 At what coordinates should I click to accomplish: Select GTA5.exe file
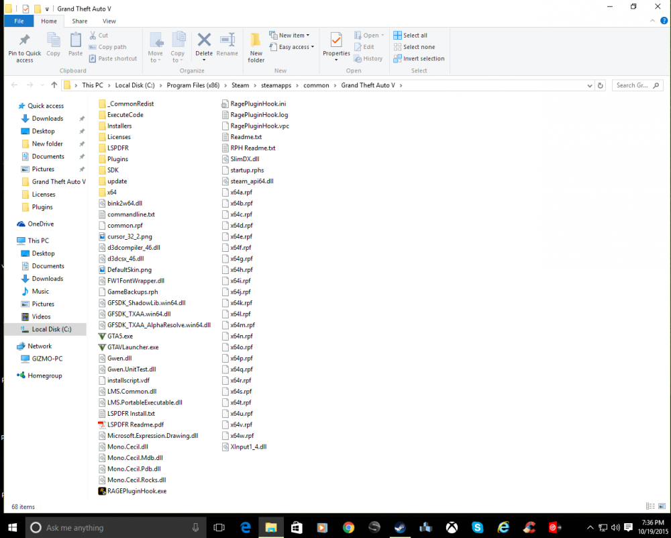[115, 337]
